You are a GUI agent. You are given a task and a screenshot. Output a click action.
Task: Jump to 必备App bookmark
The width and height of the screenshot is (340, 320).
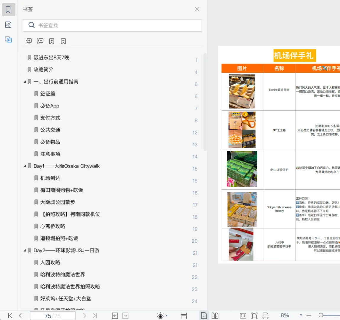50,106
